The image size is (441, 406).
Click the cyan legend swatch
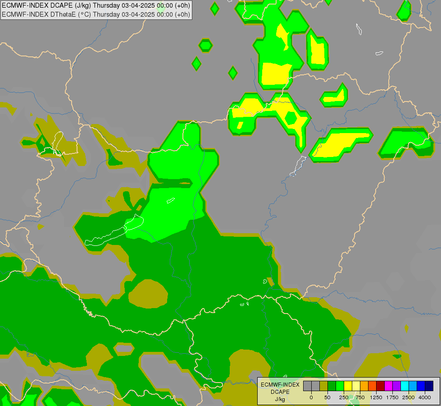click(x=405, y=386)
